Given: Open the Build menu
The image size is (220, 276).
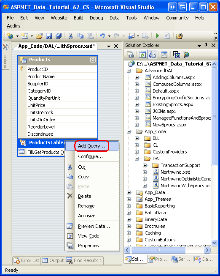Looking at the screenshot, I should tap(78, 18).
